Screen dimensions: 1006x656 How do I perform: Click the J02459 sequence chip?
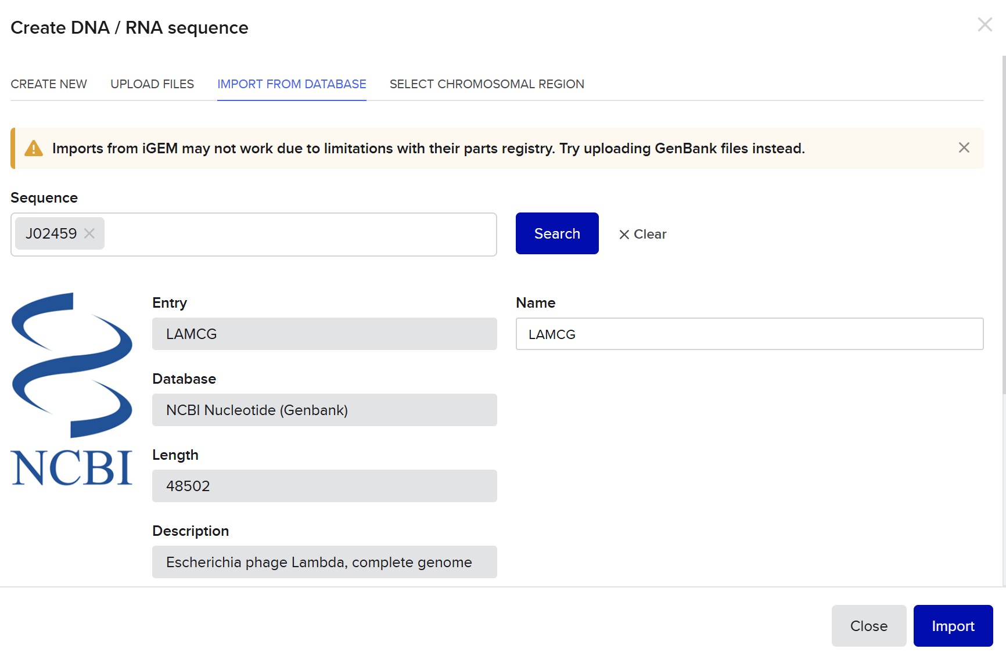click(51, 233)
